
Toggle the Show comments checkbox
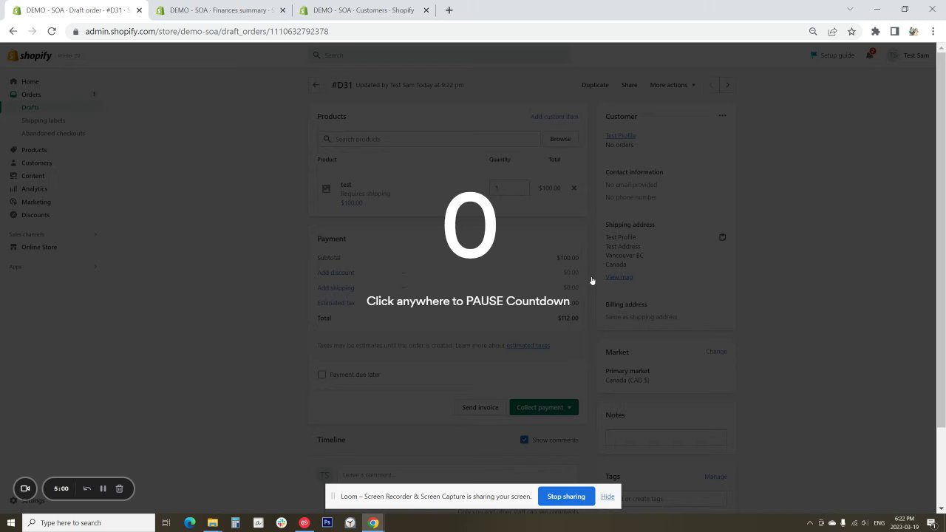[x=524, y=440]
